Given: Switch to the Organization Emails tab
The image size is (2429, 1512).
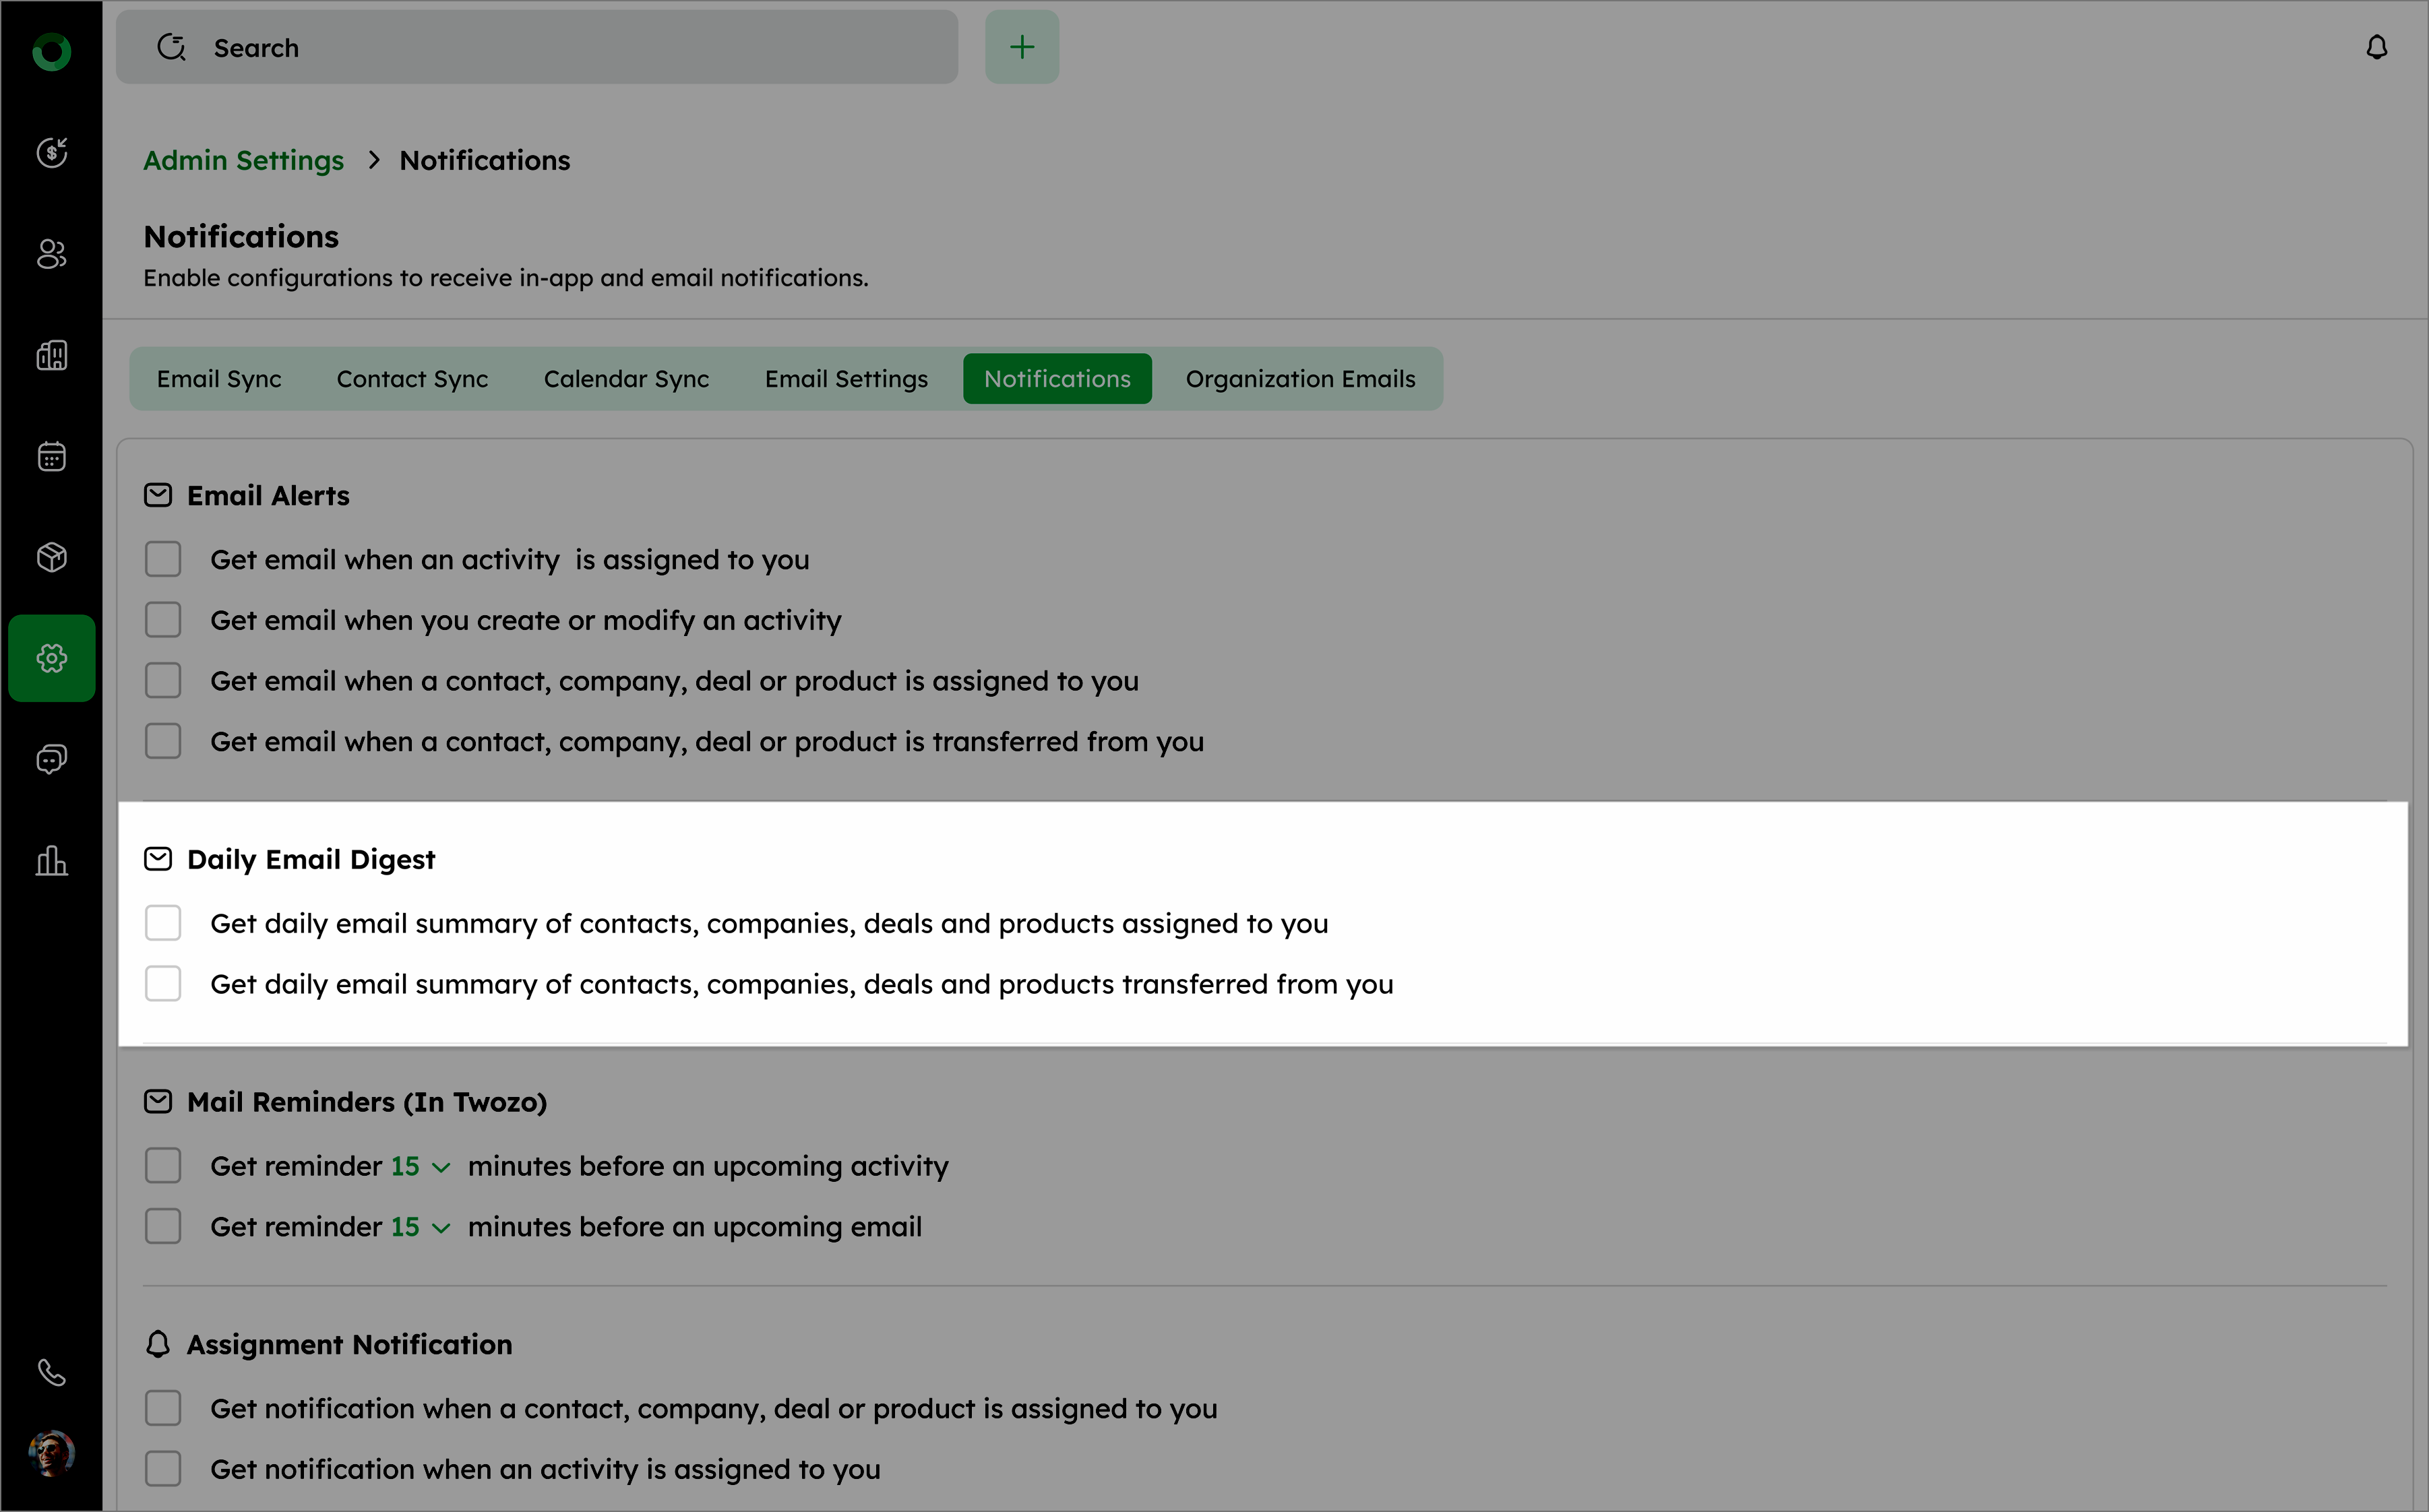Looking at the screenshot, I should coord(1300,379).
